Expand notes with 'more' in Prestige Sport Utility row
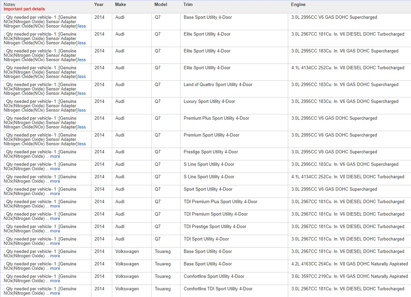This screenshot has height=297, width=411. point(55,156)
